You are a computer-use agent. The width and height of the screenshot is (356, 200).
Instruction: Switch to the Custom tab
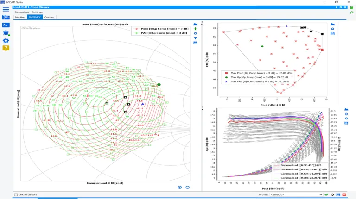49,17
